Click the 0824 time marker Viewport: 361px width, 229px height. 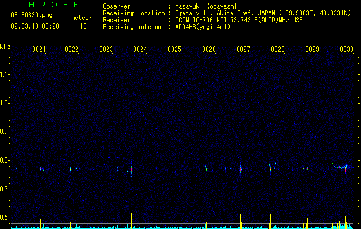140,49
